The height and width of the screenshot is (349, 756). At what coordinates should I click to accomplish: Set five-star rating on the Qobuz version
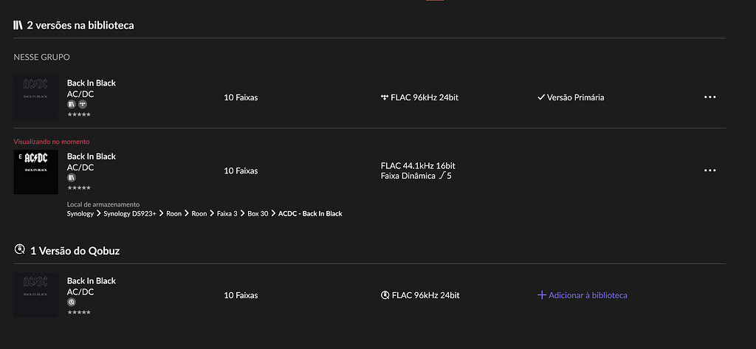coord(89,313)
